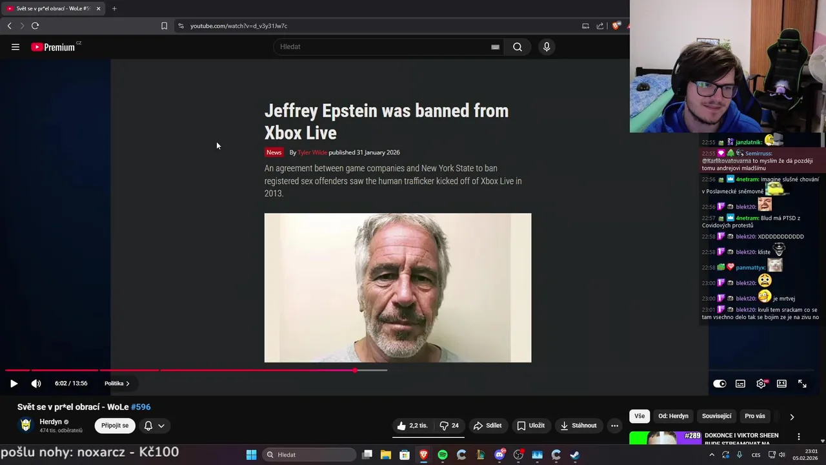Viewport: 826px width, 465px height.
Task: Show more filter chips with right arrow
Action: [x=792, y=417]
